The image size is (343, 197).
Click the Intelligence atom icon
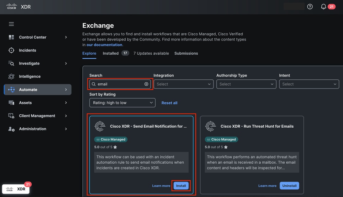(11, 77)
